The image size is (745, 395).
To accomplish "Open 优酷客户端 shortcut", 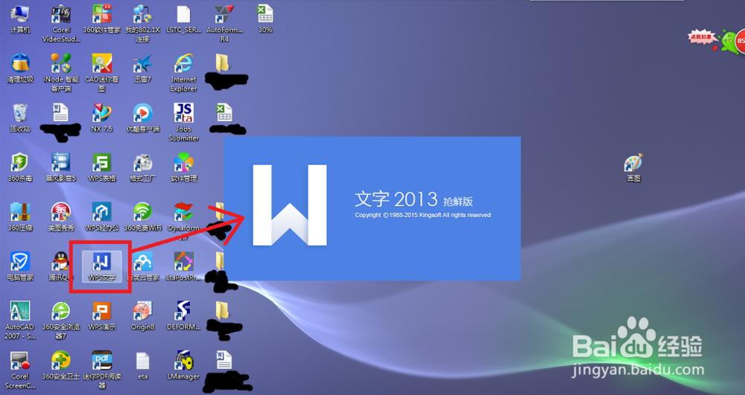I will (142, 118).
